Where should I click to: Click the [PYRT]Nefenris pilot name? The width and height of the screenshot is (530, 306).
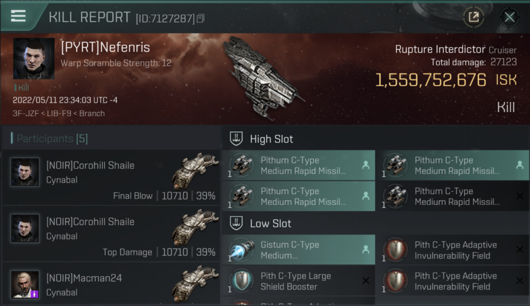tap(105, 48)
